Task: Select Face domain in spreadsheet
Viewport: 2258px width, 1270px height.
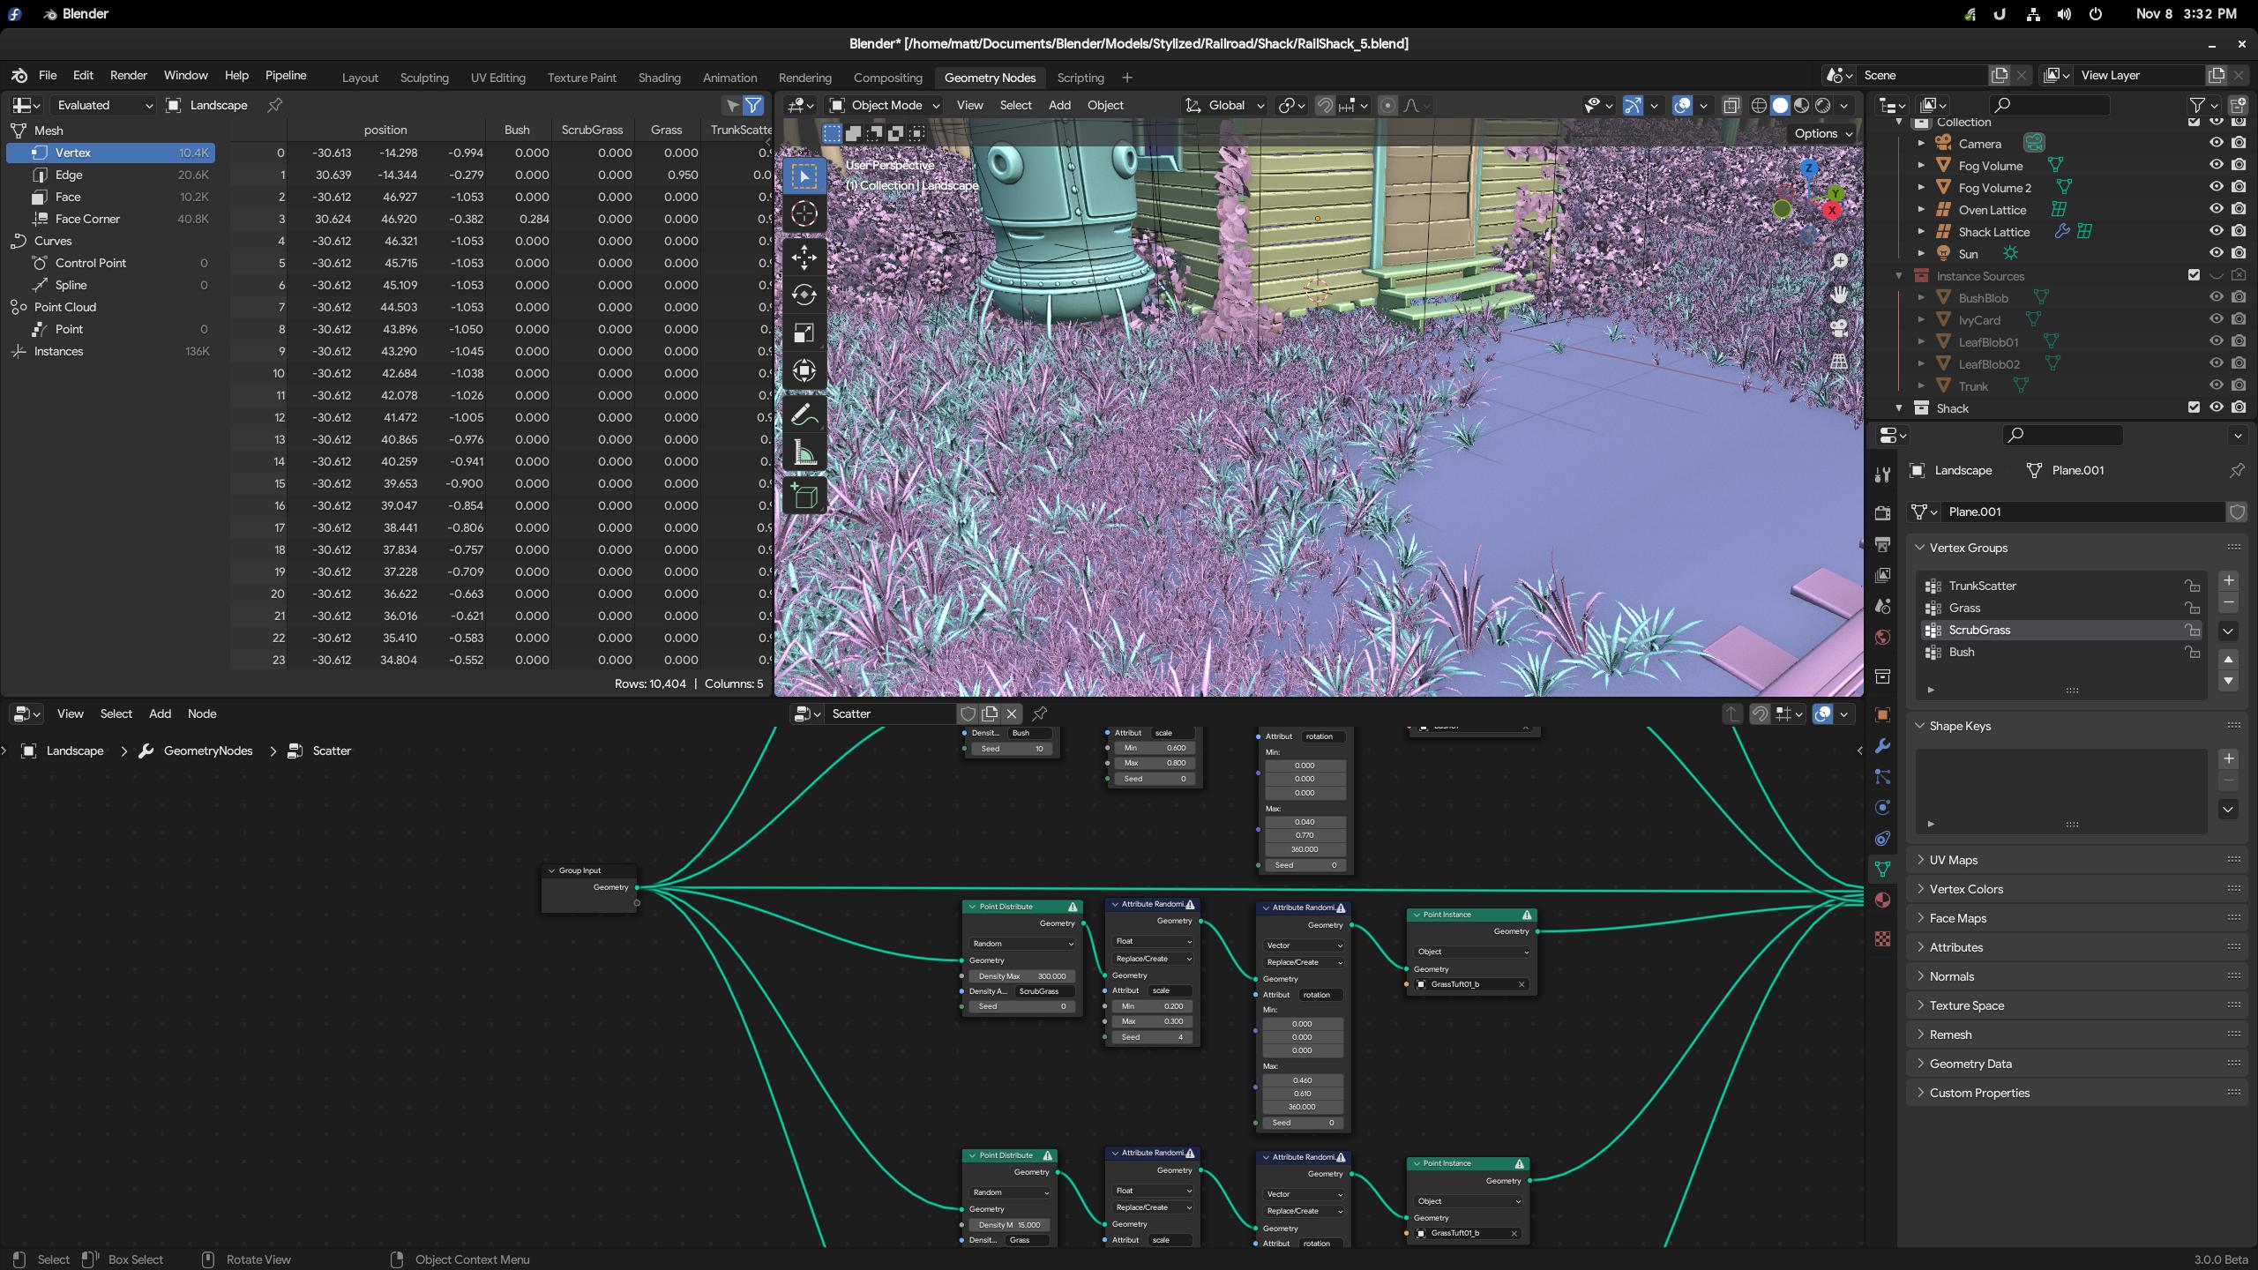Action: pyautogui.click(x=110, y=197)
